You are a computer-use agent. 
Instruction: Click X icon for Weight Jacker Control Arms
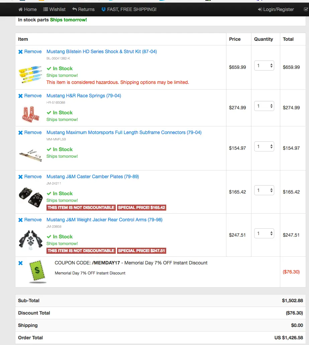[x=20, y=220]
